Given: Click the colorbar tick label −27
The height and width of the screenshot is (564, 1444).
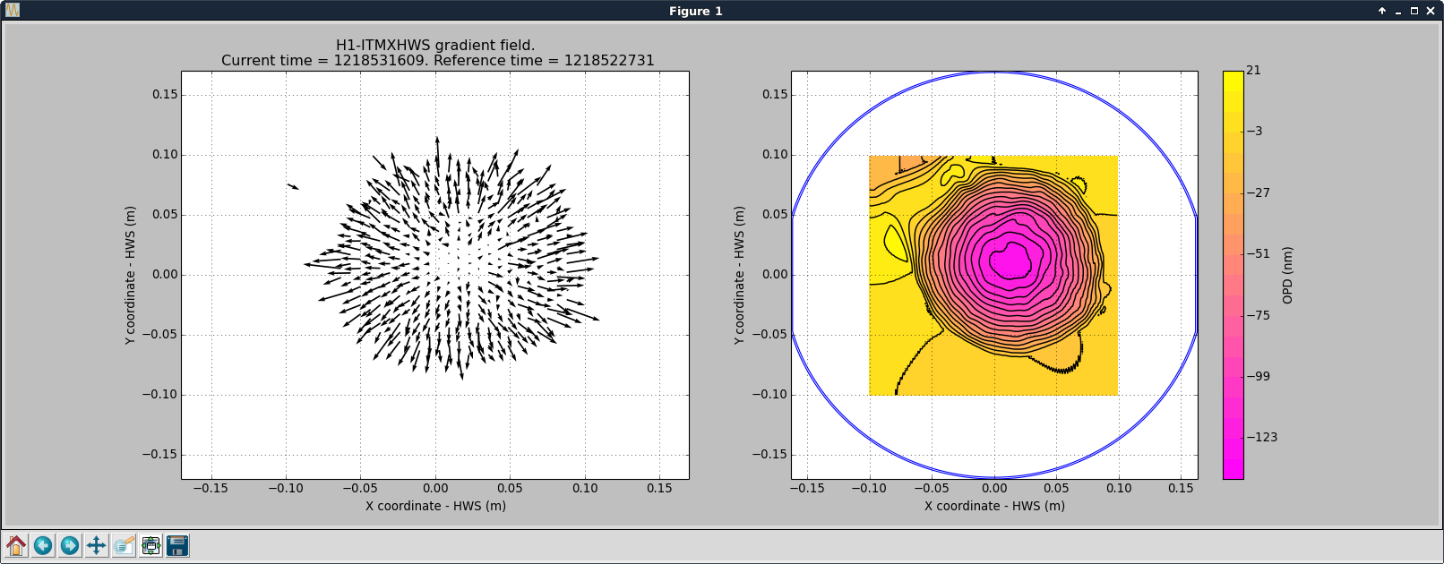Looking at the screenshot, I should point(1258,192).
